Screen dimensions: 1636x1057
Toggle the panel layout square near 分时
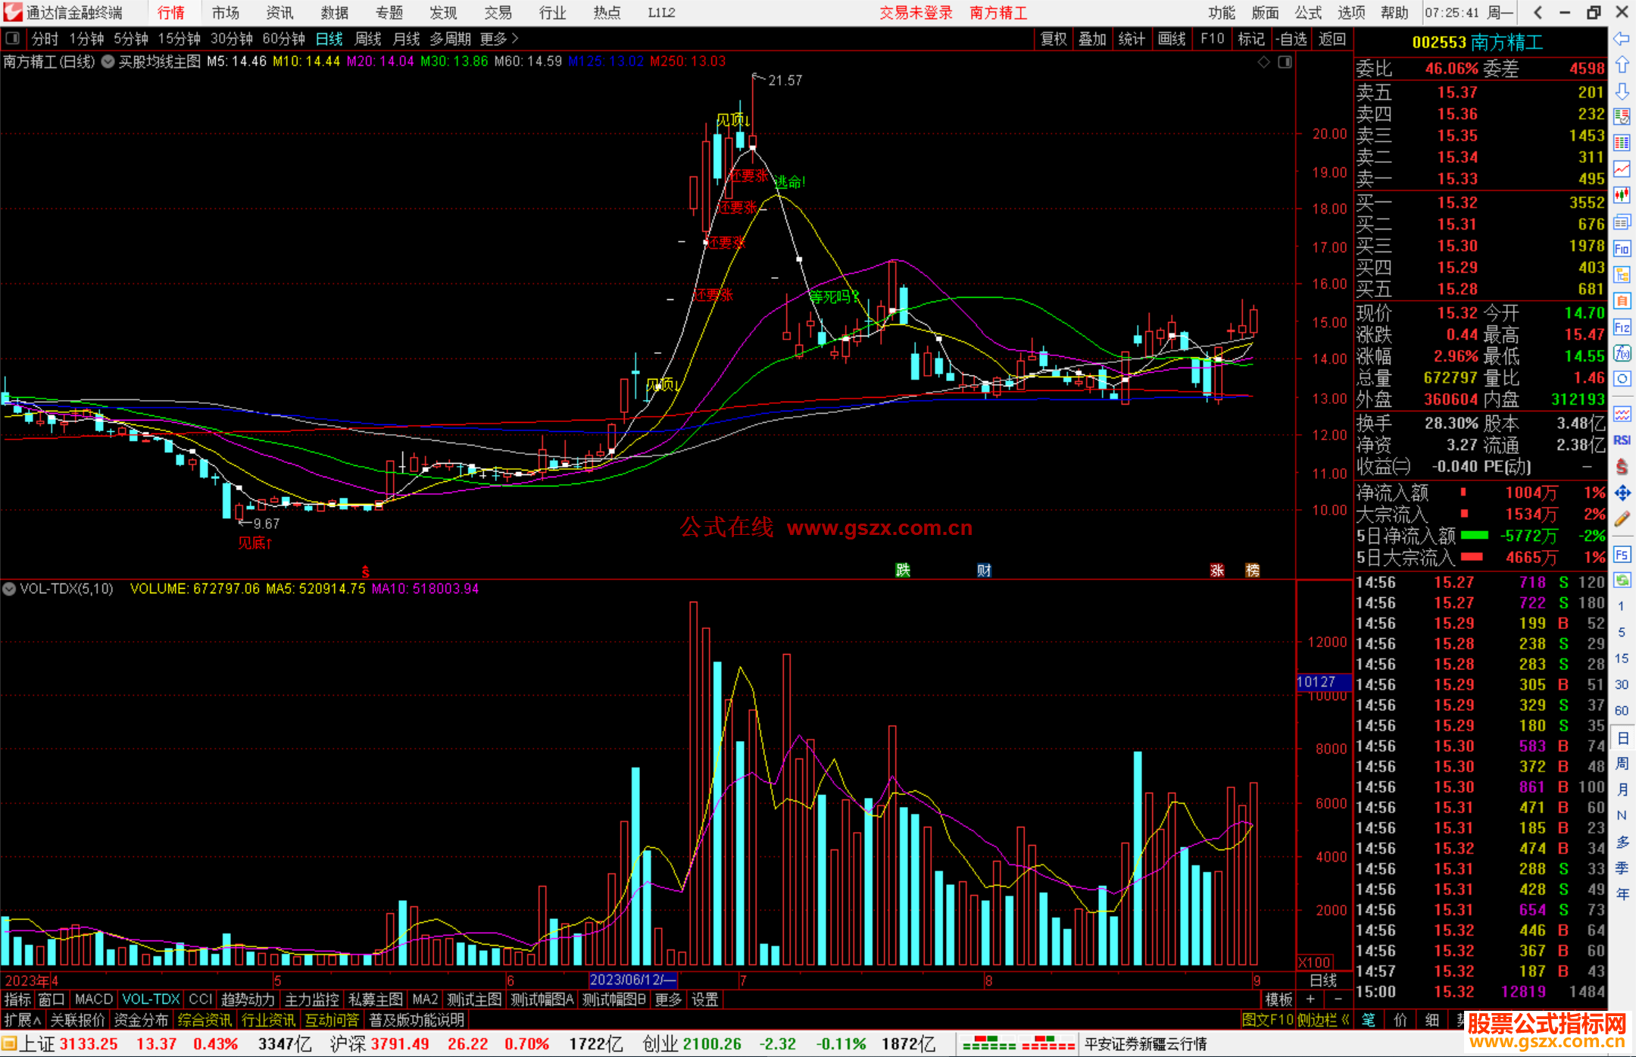point(12,38)
